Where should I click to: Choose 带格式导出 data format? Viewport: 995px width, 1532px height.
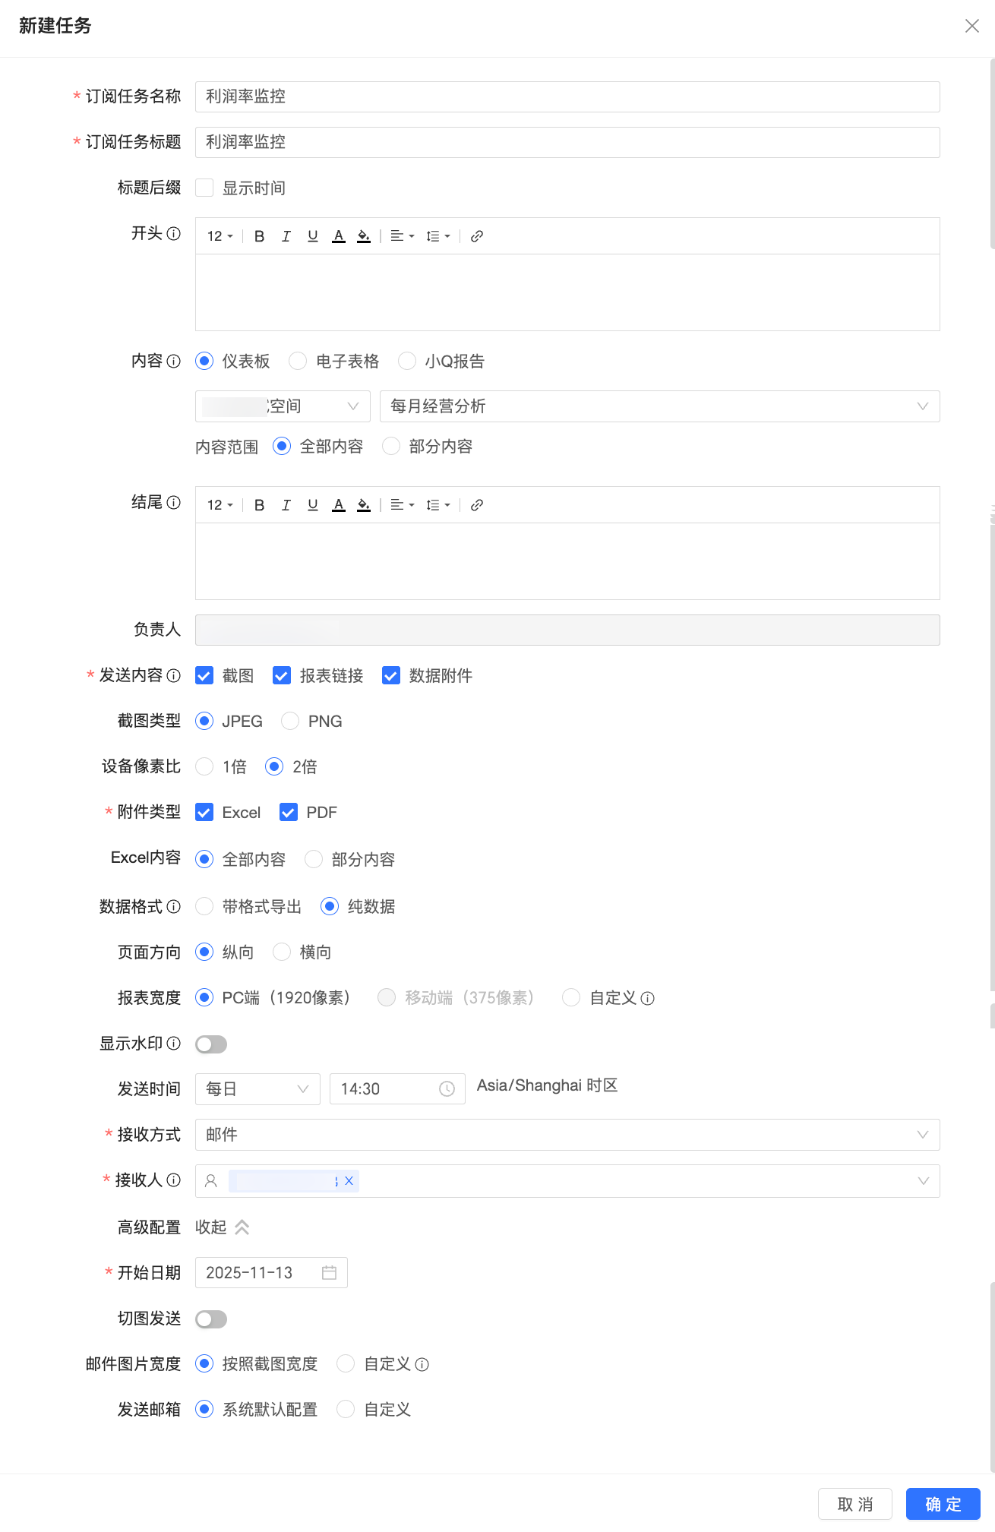point(204,906)
